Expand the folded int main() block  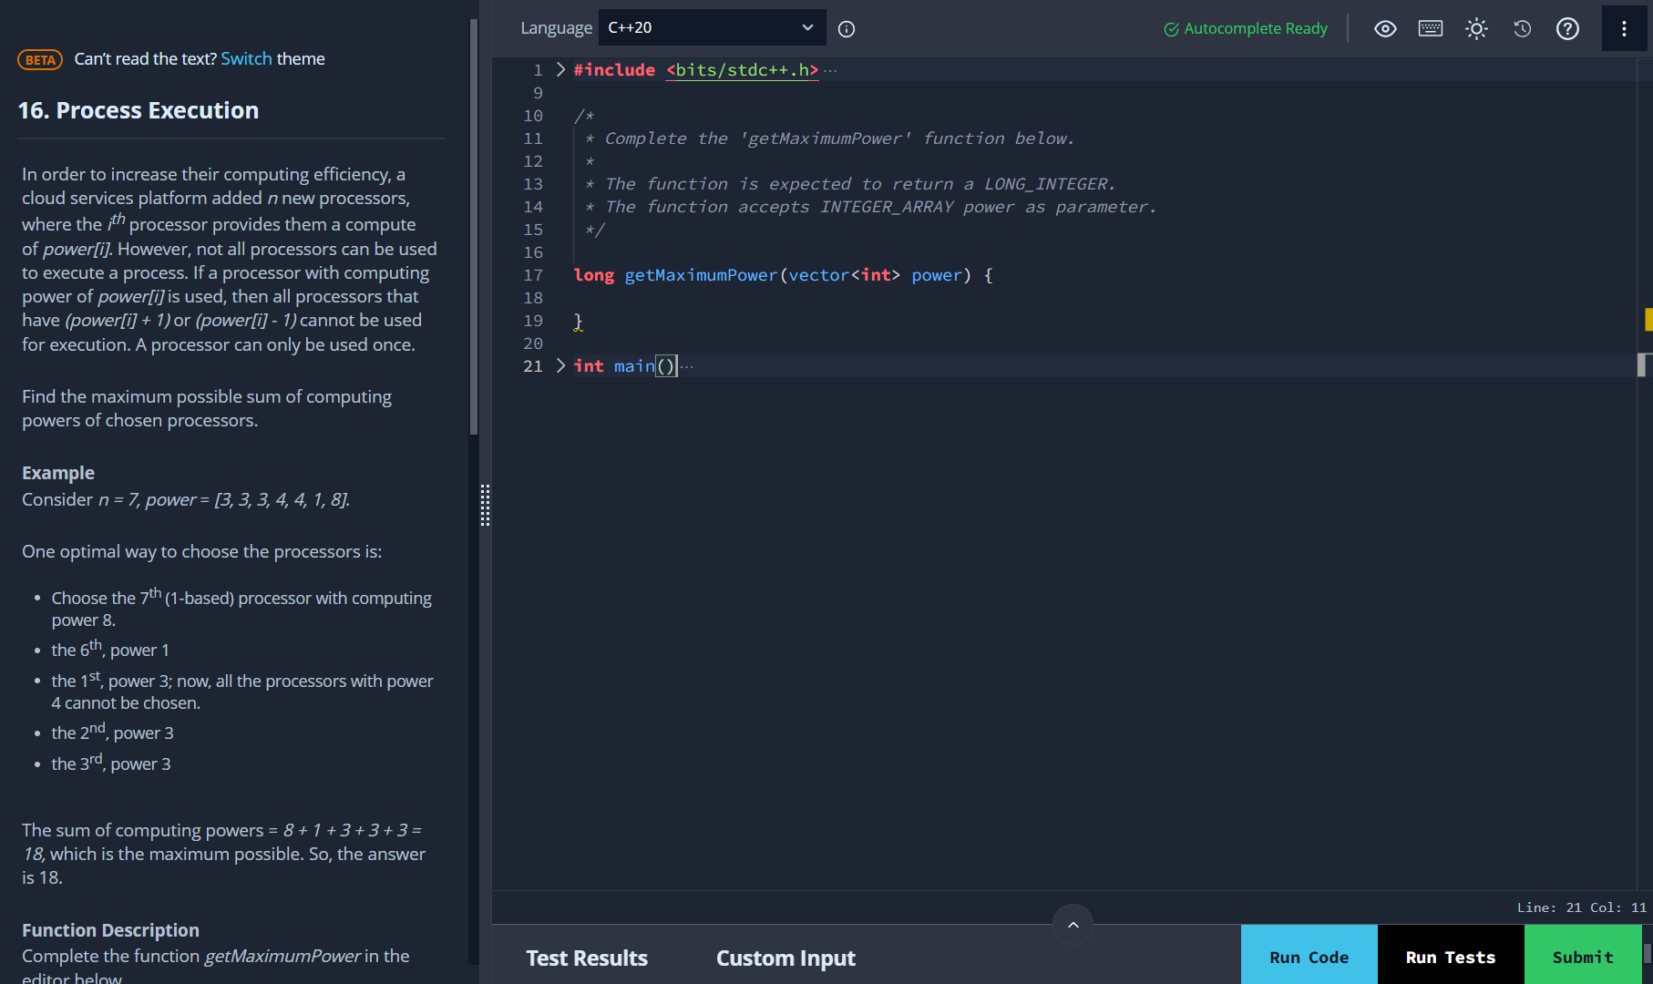click(x=560, y=366)
